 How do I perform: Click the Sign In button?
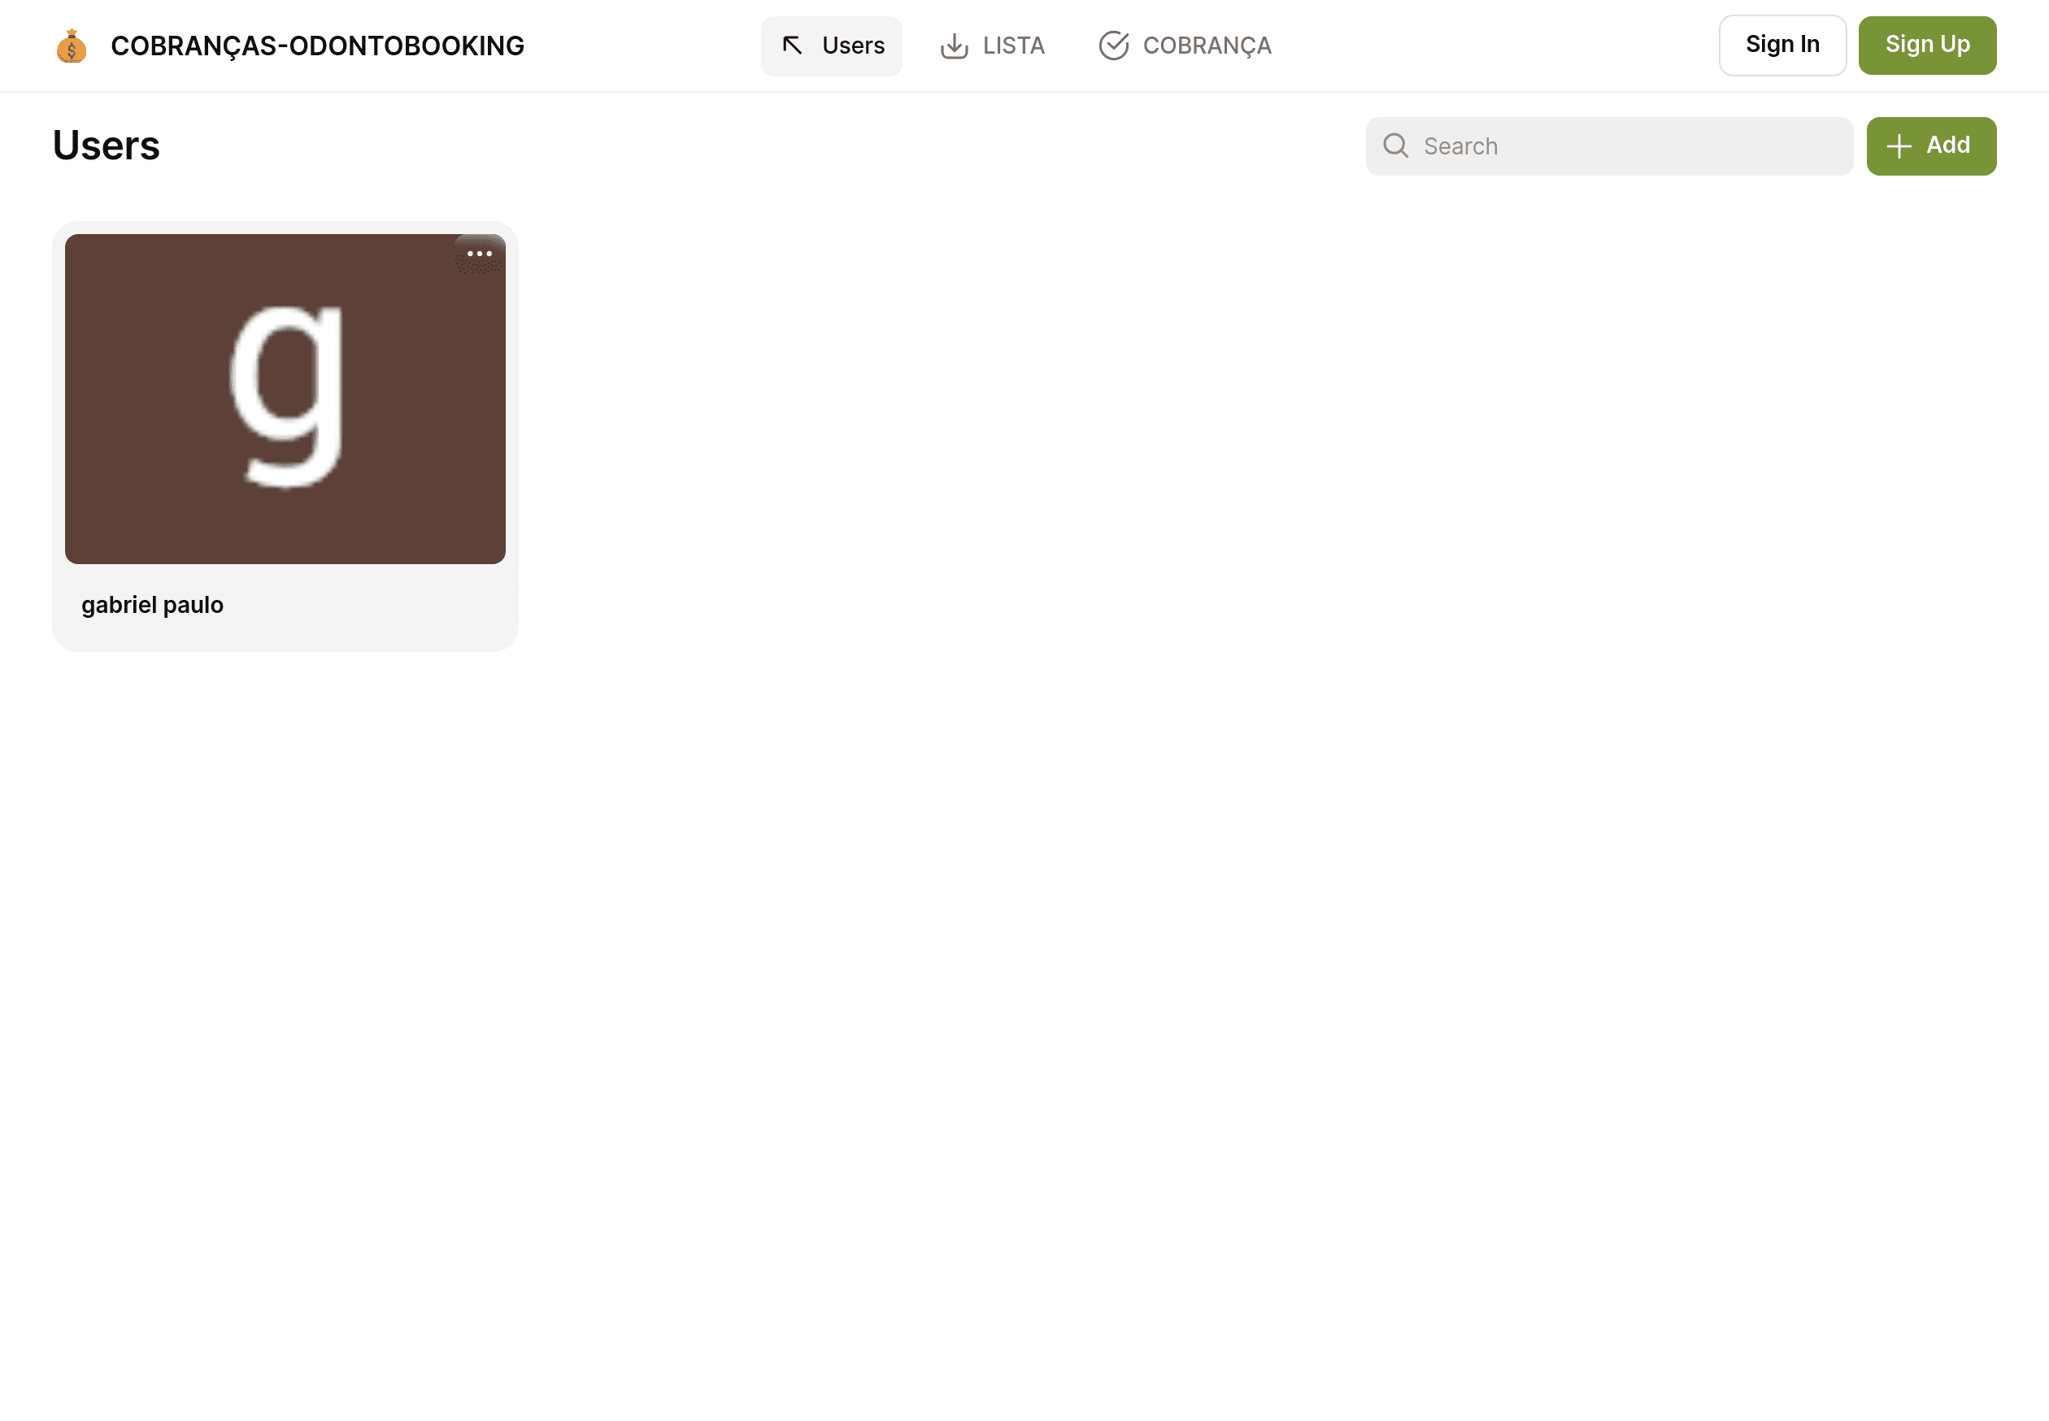pos(1783,46)
